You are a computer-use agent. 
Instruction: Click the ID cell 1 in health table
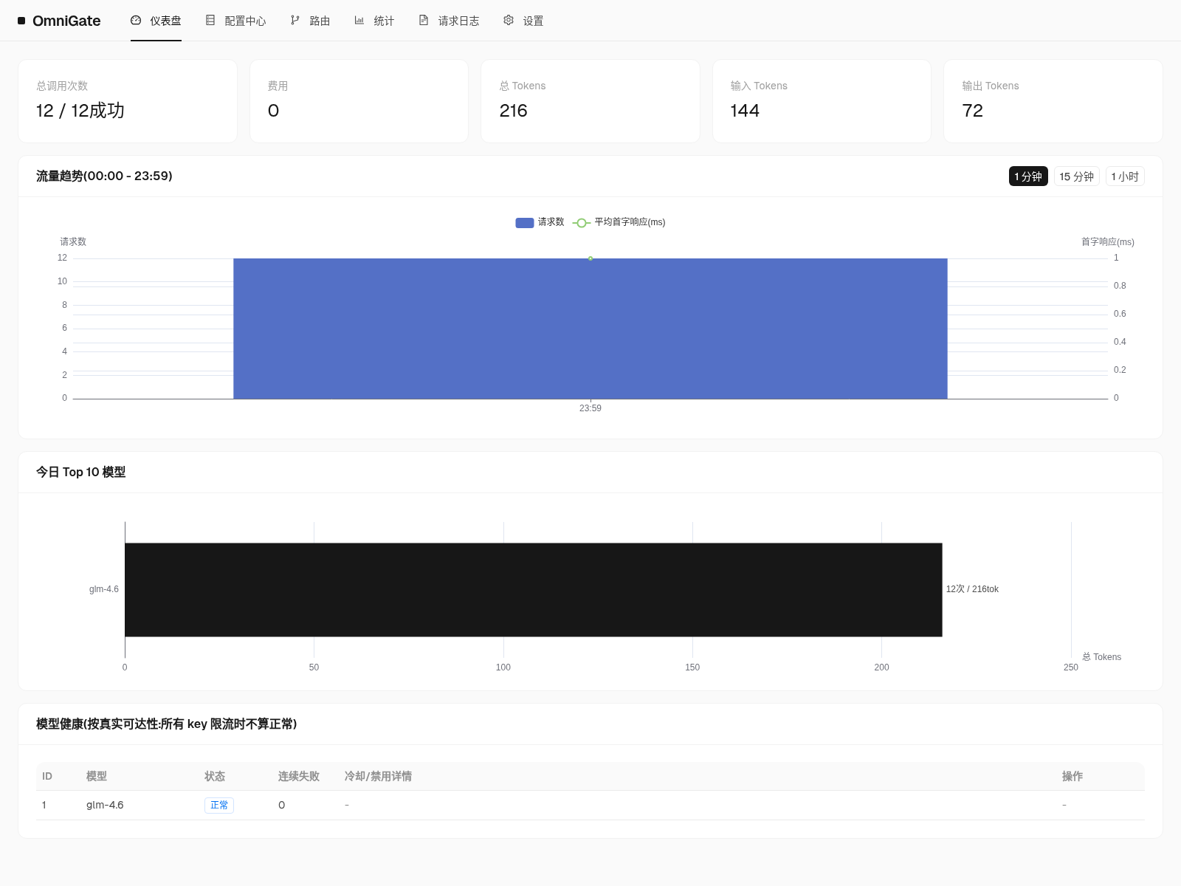[x=44, y=806]
